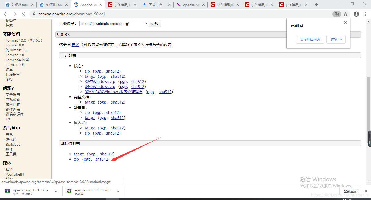Switch to the second Baidu tab
The height and width of the screenshot is (200, 371).
point(53,5)
